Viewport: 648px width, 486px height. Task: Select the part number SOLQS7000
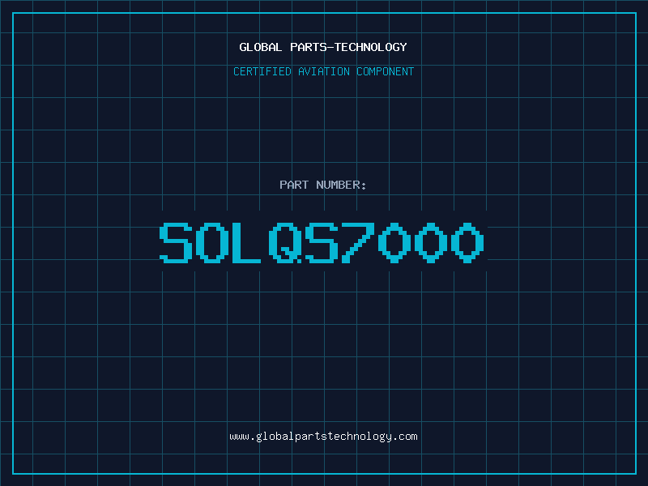[322, 242]
